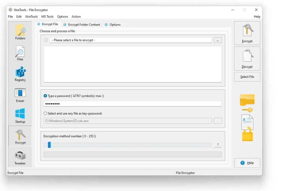The image size is (281, 191).
Task: Click 'File Encryptor' status bar text
Action: click(185, 173)
